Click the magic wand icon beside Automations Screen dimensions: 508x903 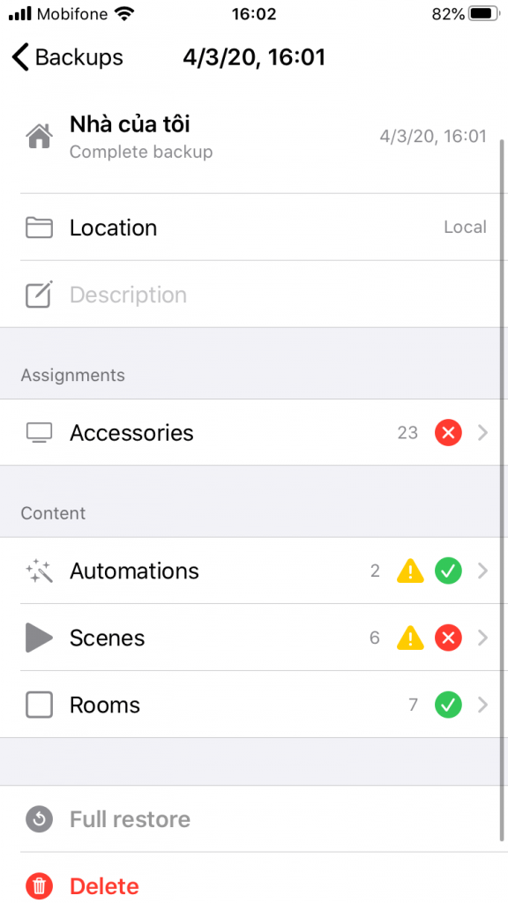(39, 571)
